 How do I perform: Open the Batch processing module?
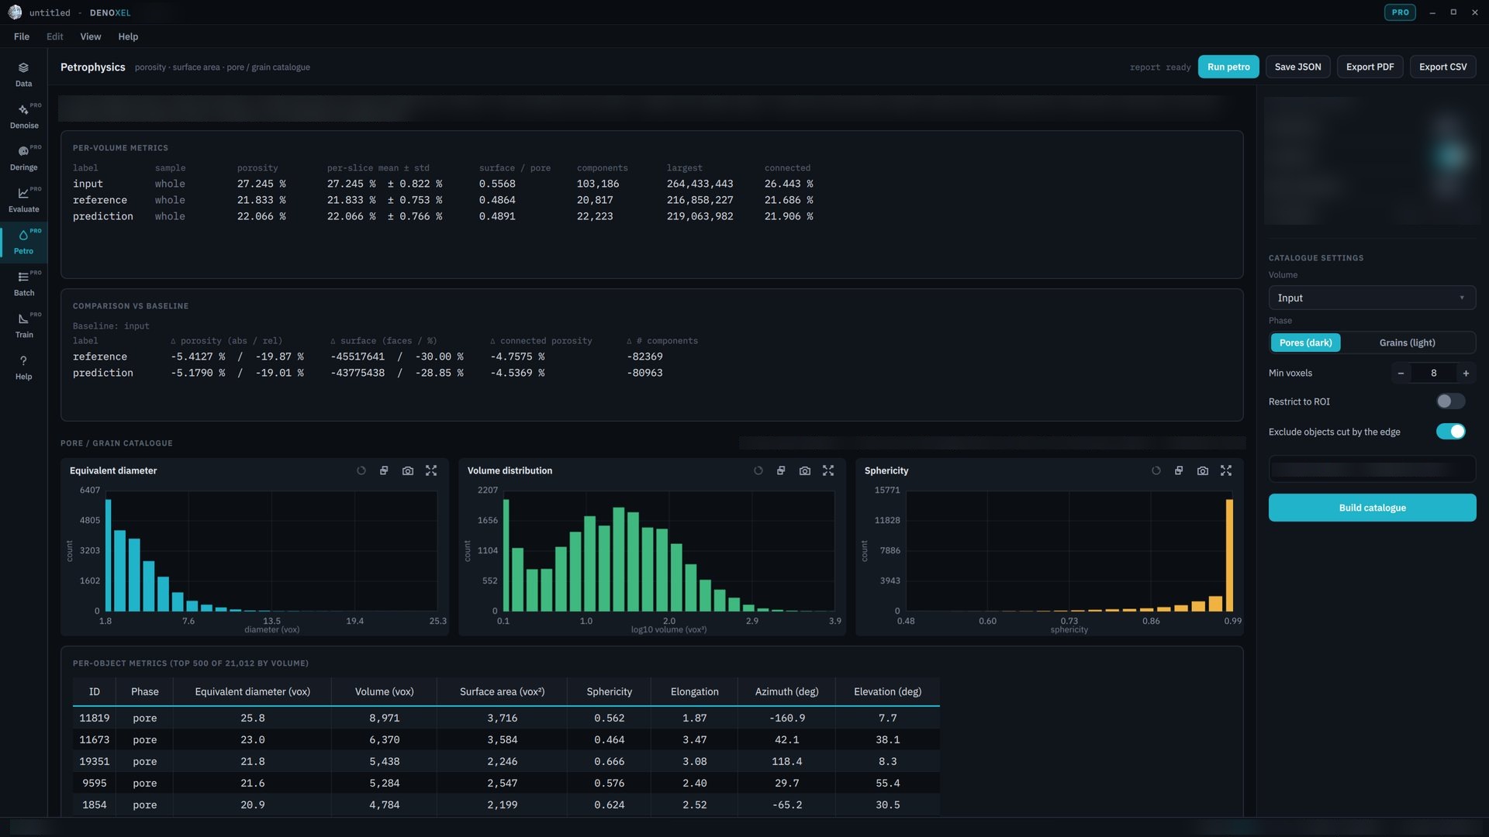[23, 284]
